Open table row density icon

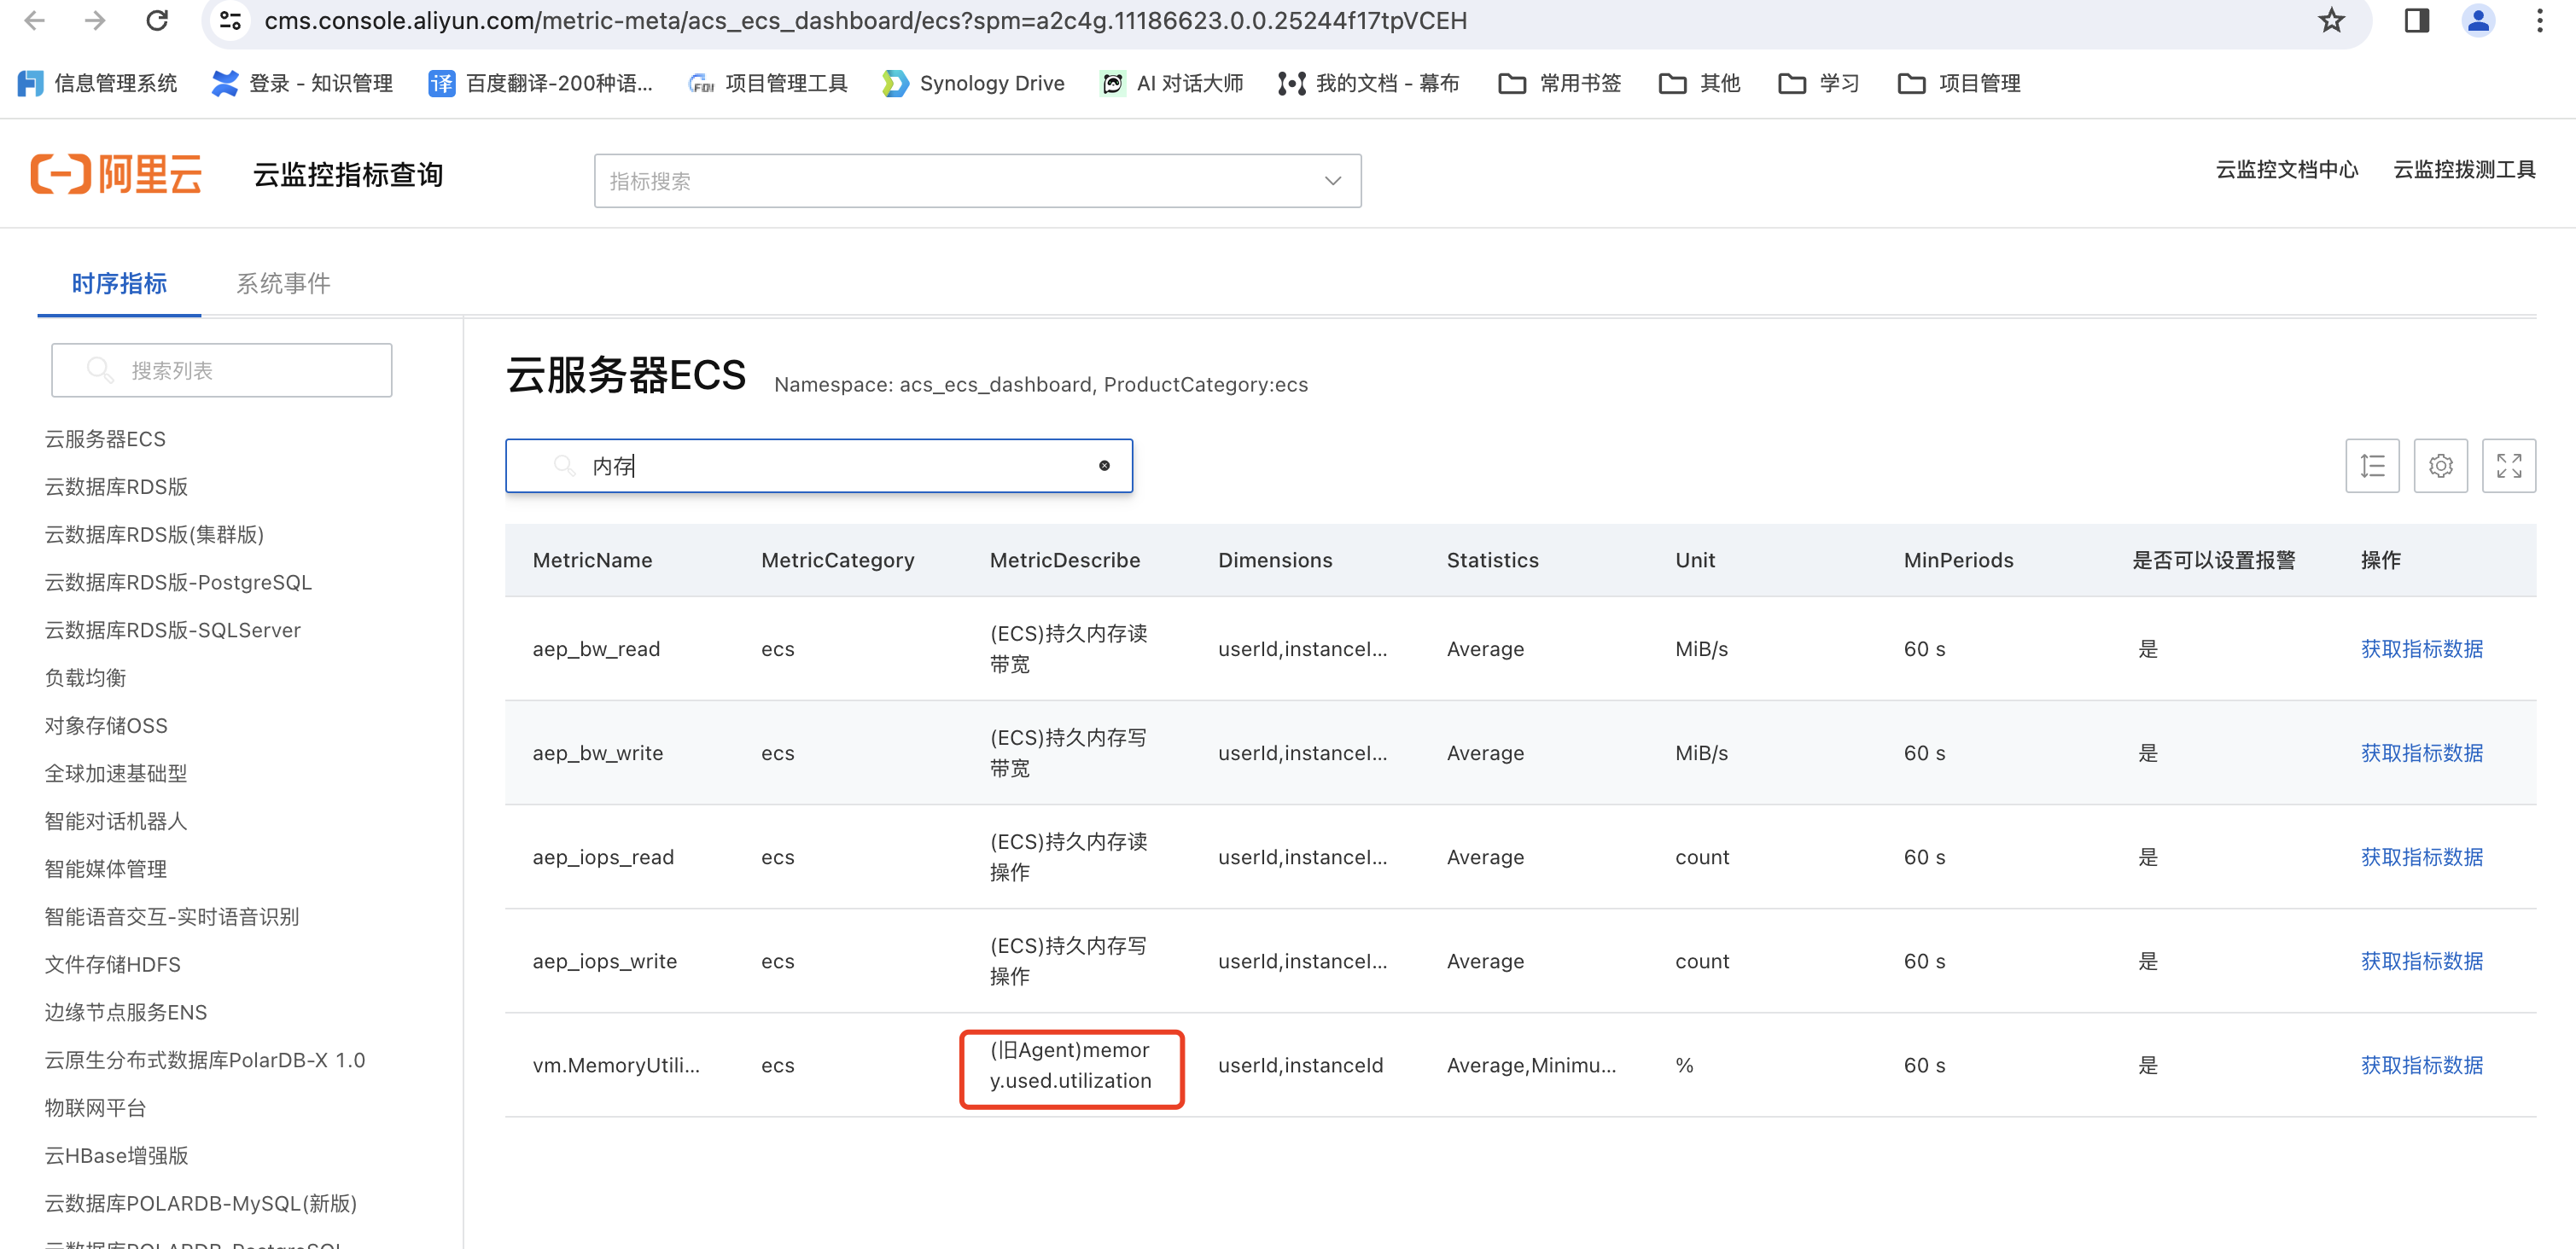click(x=2372, y=466)
